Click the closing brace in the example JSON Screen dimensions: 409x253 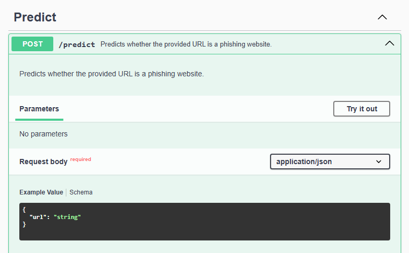24,224
